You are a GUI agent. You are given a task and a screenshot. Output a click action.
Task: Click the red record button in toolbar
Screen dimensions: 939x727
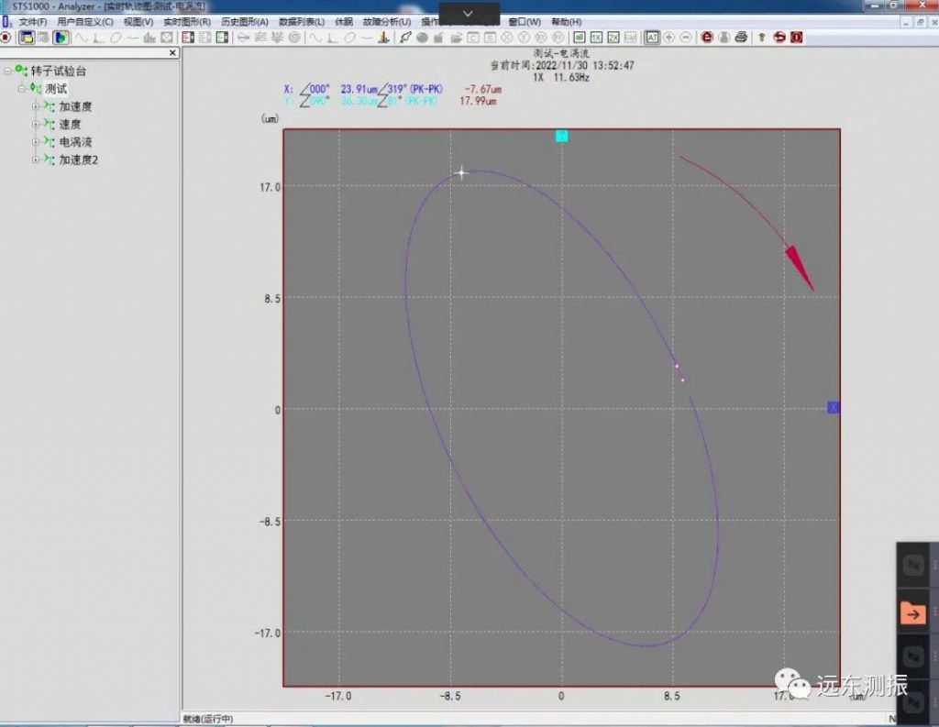coord(6,38)
